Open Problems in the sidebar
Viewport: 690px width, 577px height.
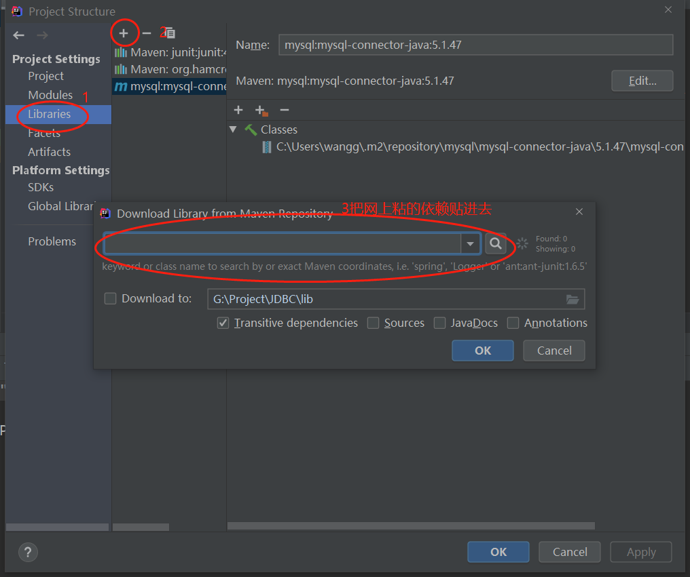pyautogui.click(x=52, y=241)
